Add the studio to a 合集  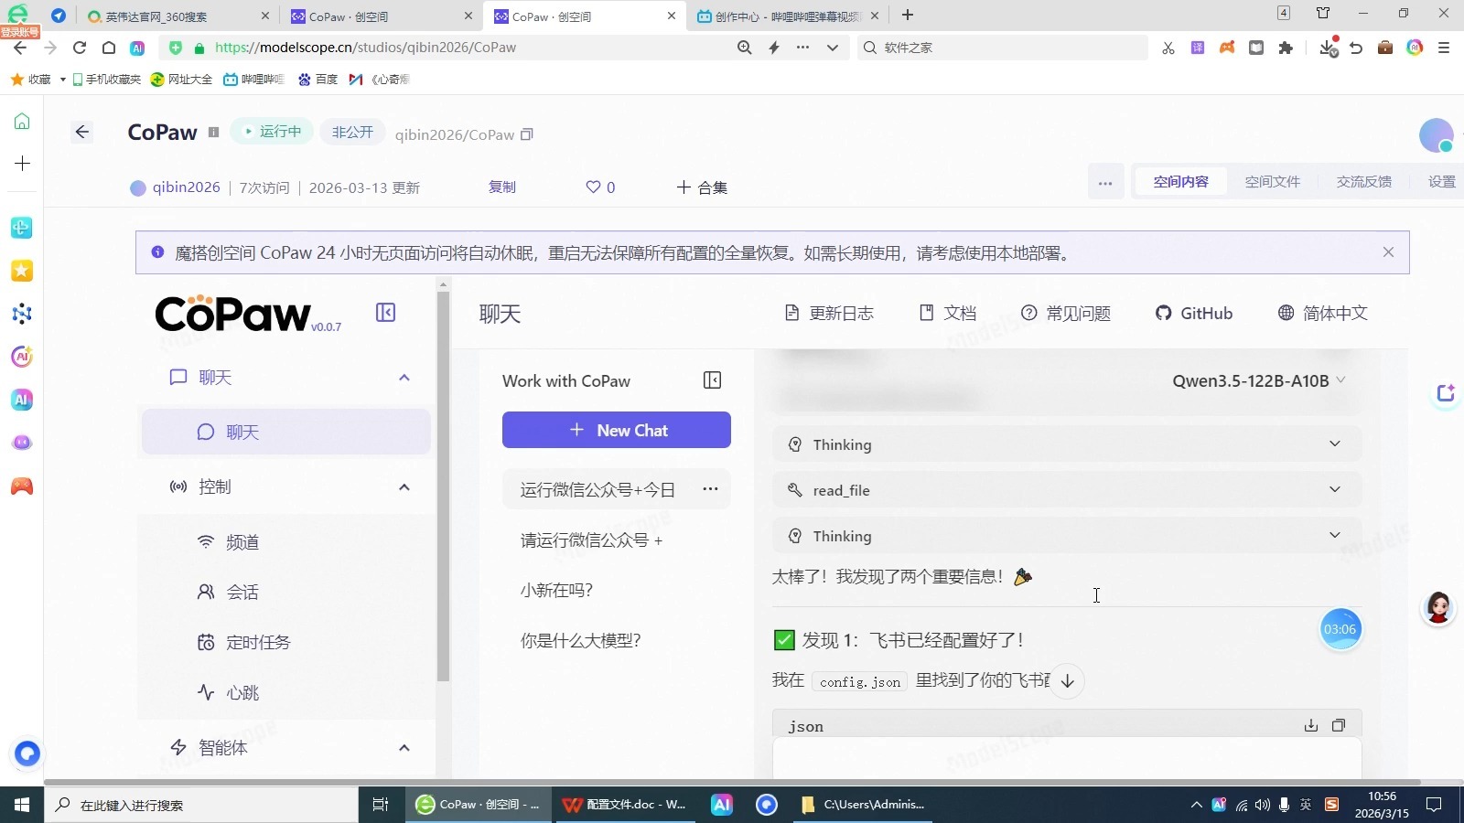702,187
